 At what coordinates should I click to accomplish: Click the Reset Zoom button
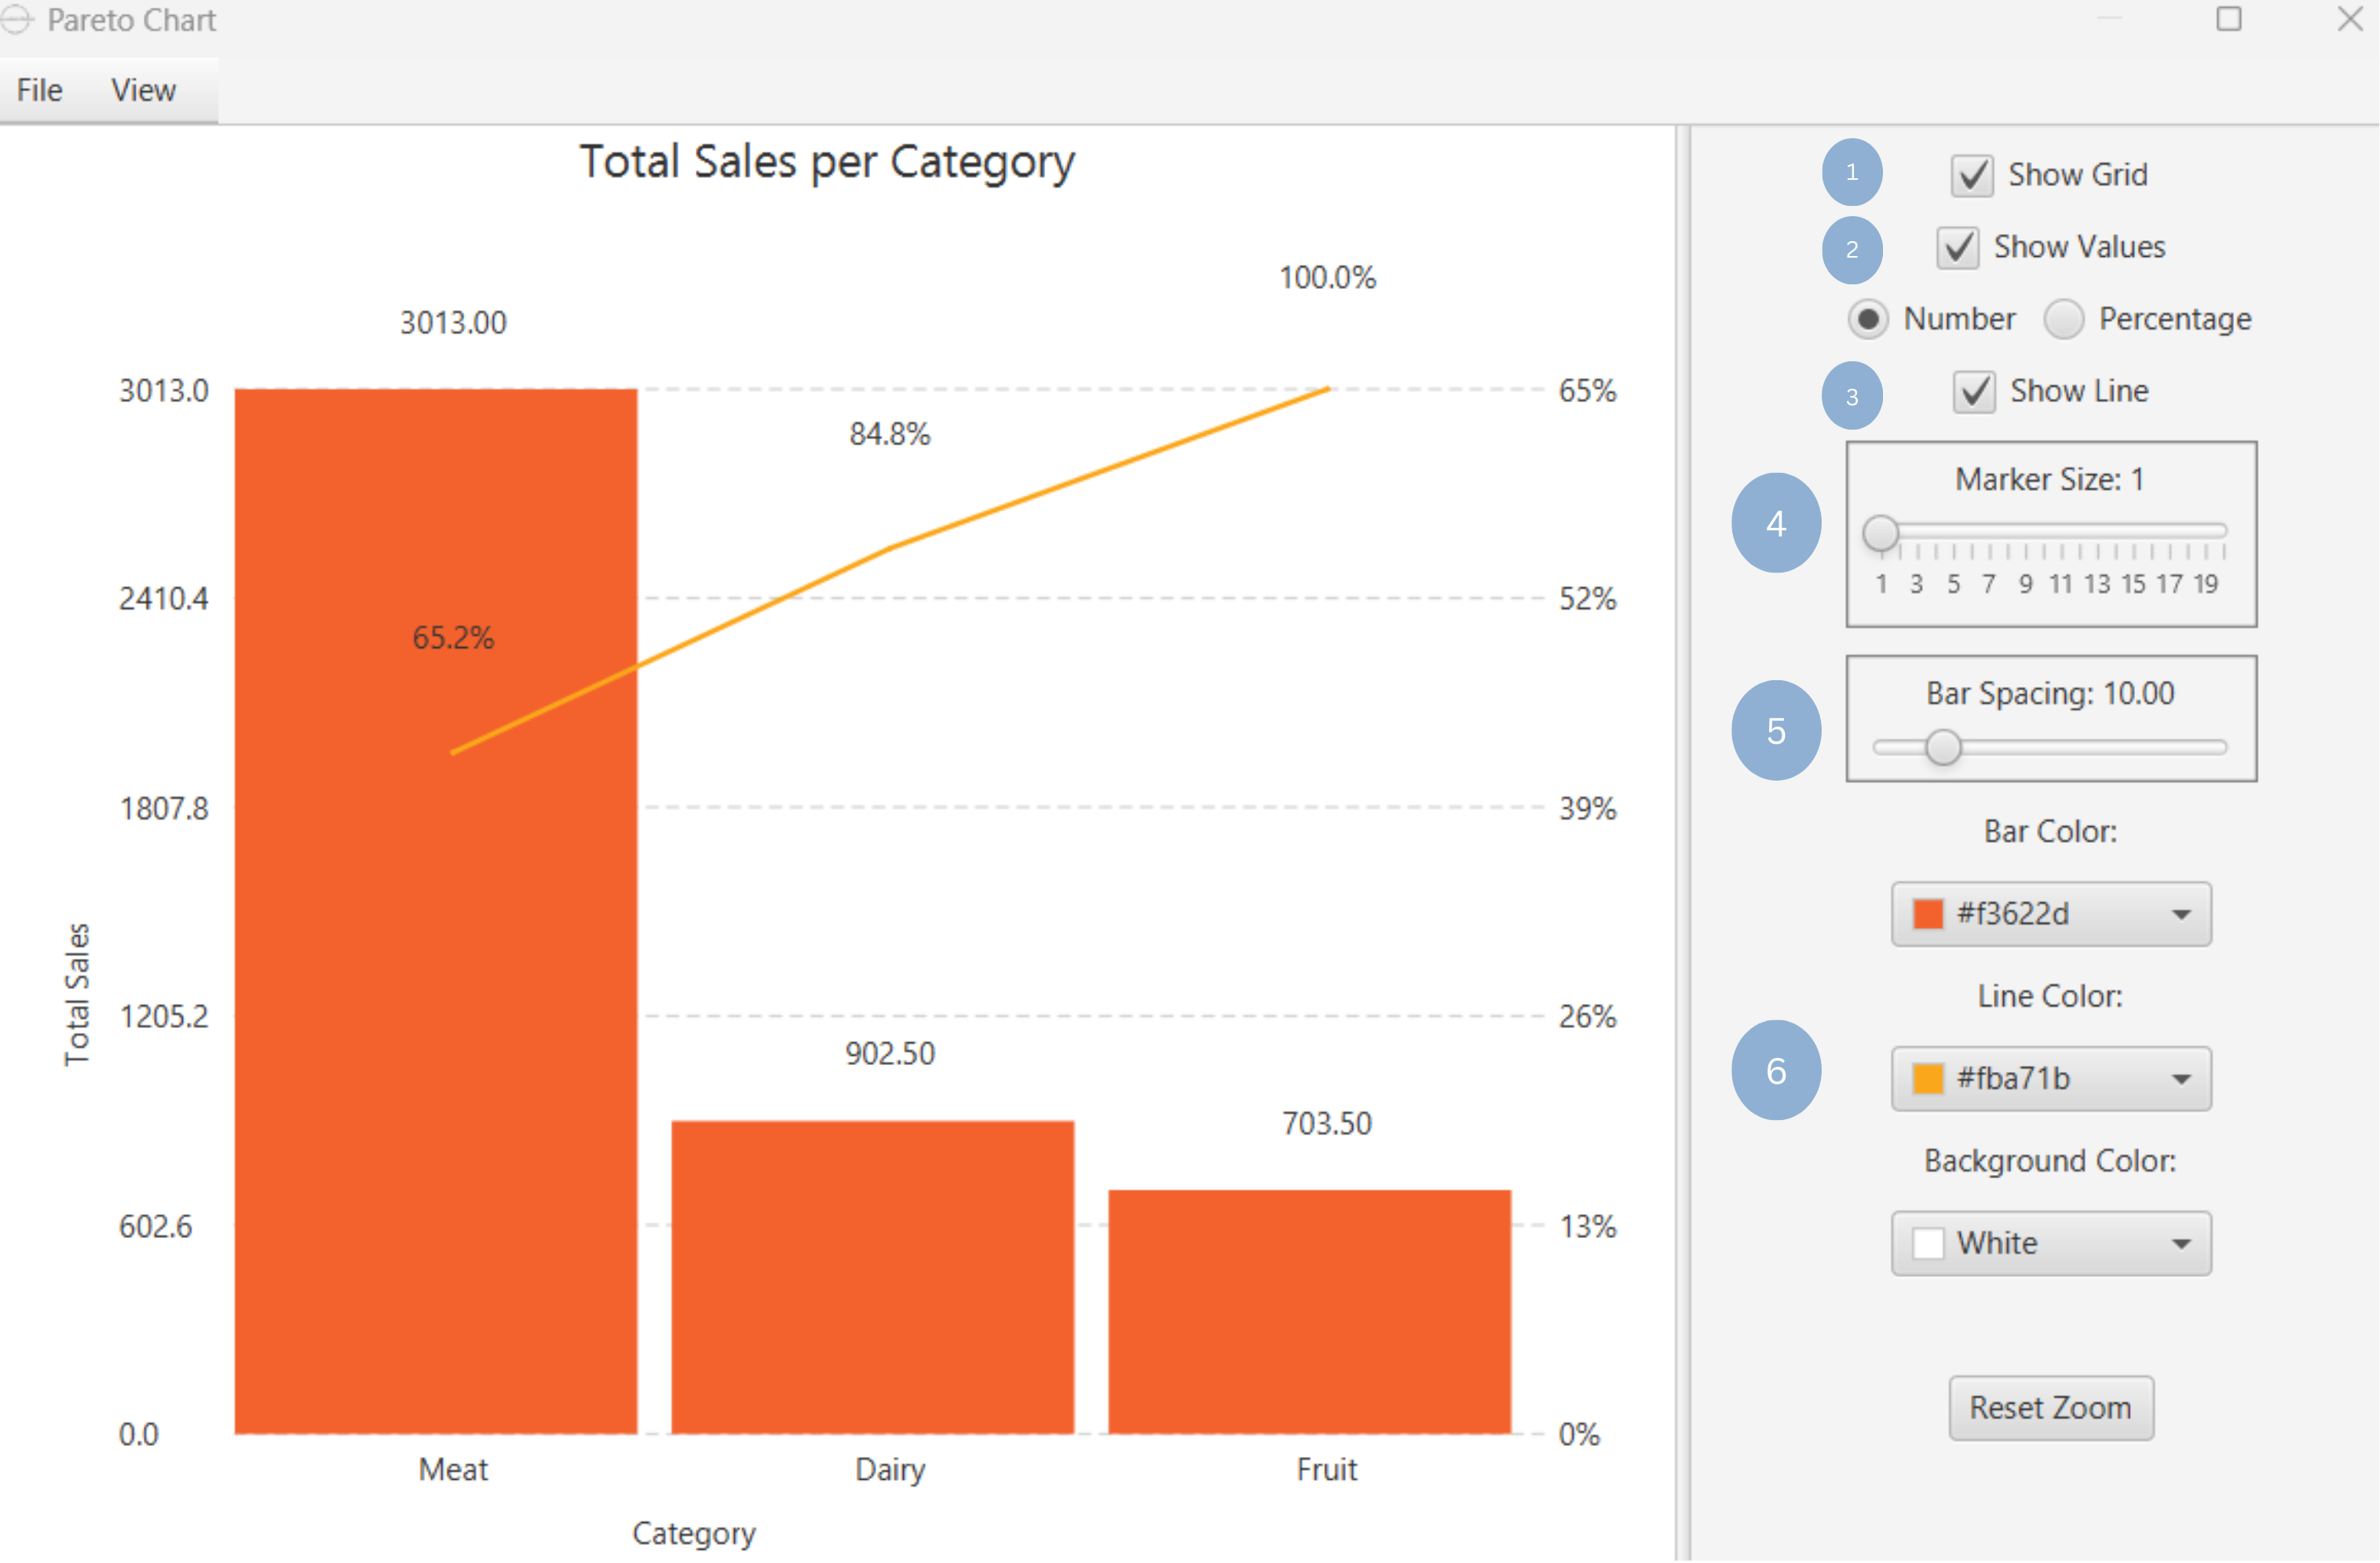2050,1407
